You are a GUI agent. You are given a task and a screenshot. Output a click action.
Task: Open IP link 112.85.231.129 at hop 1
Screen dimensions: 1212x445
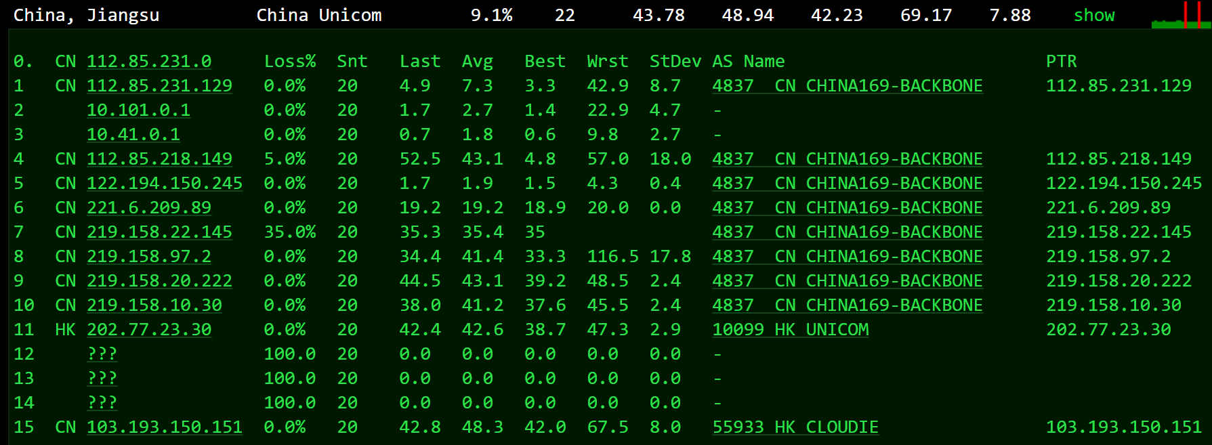coord(159,86)
